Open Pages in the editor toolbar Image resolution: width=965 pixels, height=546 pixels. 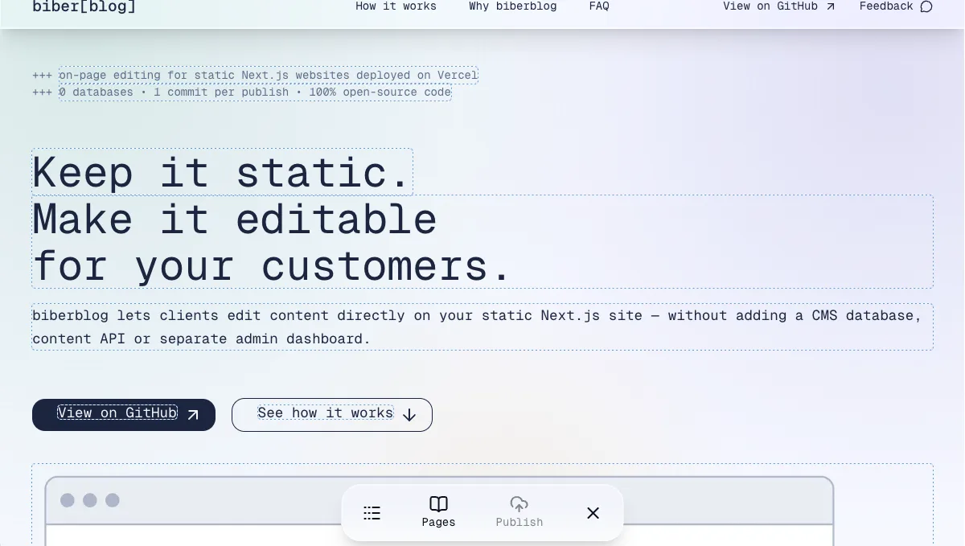(438, 512)
